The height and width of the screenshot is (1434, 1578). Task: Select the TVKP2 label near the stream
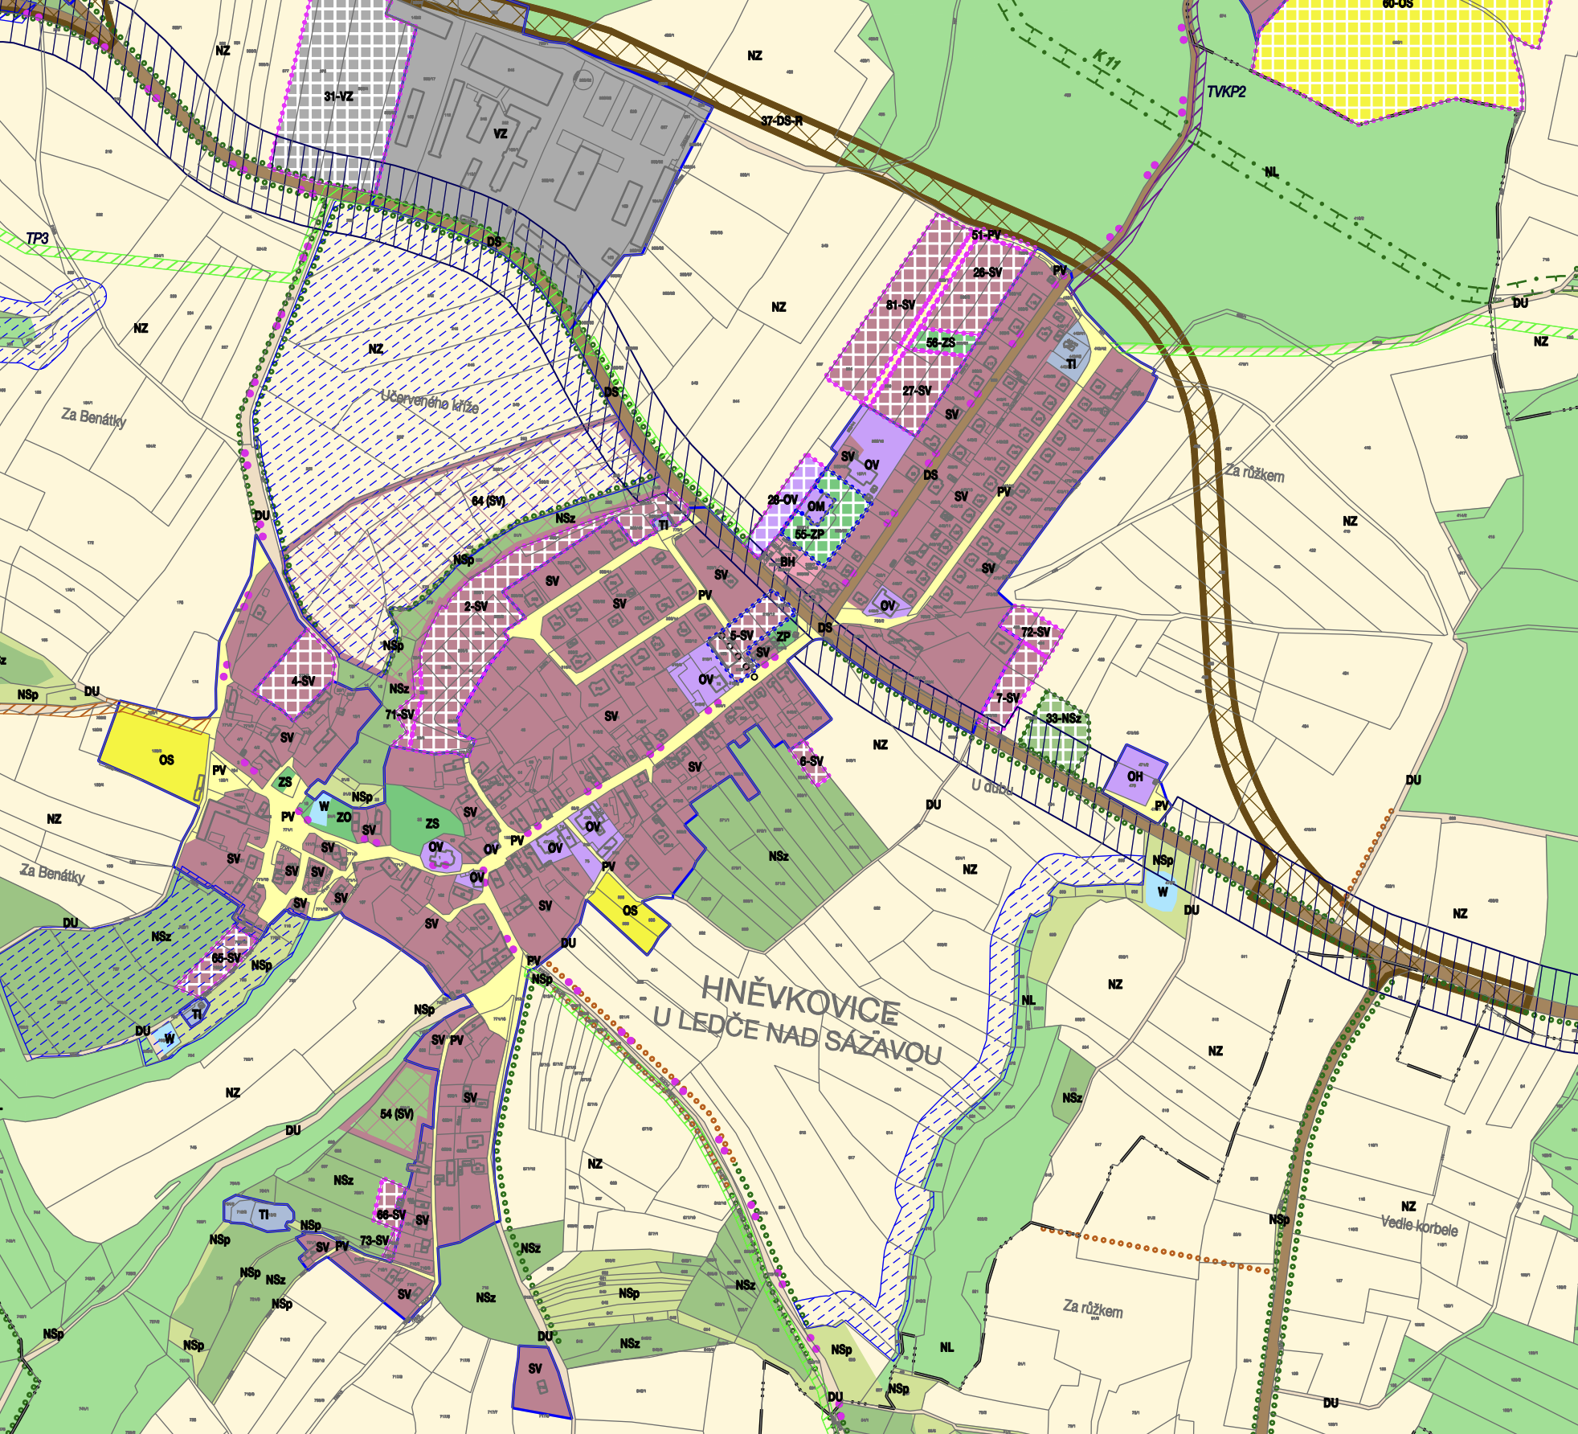pyautogui.click(x=1226, y=92)
